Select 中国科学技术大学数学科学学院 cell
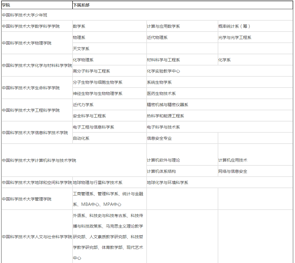295x263 pixels. coord(37,26)
